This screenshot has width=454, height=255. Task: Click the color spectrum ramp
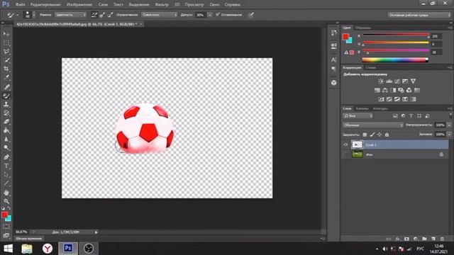(395, 59)
